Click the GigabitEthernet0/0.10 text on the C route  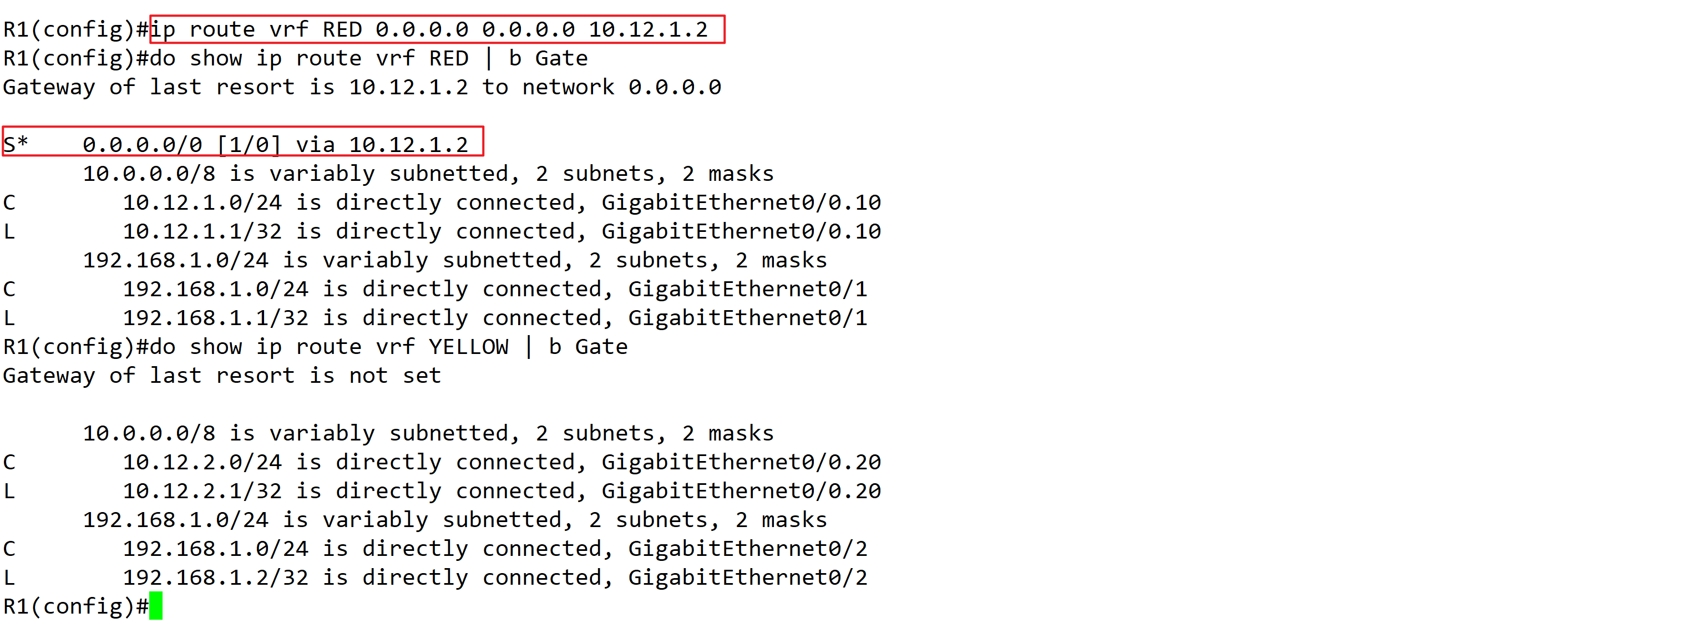[742, 203]
